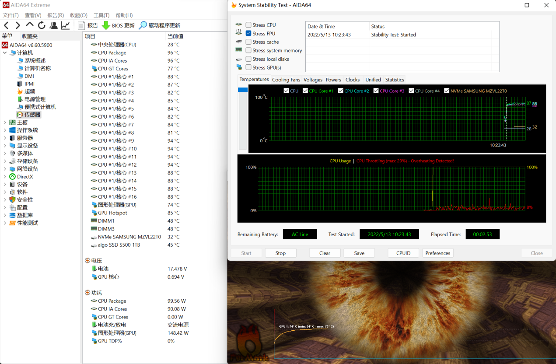Open the 工具(T) menu
556x364 pixels.
click(101, 15)
